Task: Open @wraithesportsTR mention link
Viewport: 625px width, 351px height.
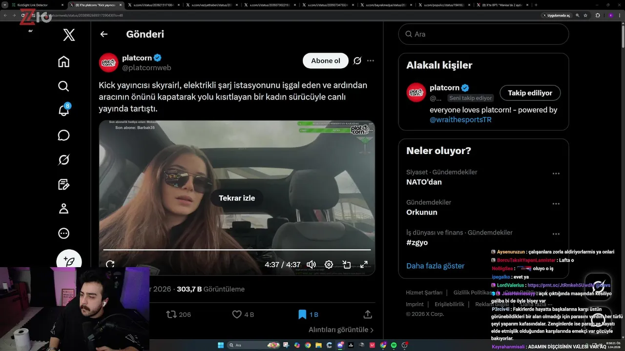Action: click(460, 119)
